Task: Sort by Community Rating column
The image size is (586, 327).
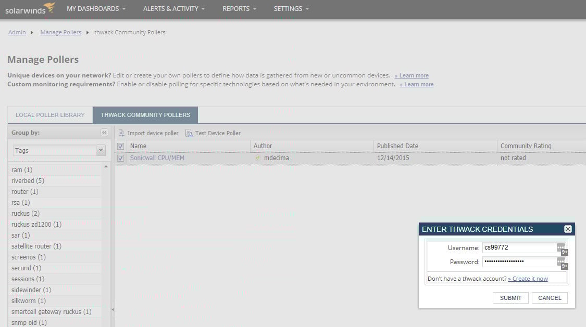Action: tap(542, 146)
